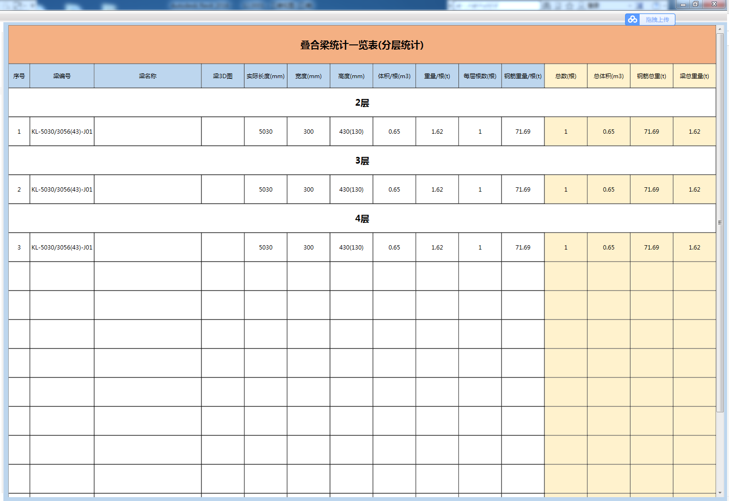
Task: Click the vertical scrollbar thumb
Action: tap(720, 222)
